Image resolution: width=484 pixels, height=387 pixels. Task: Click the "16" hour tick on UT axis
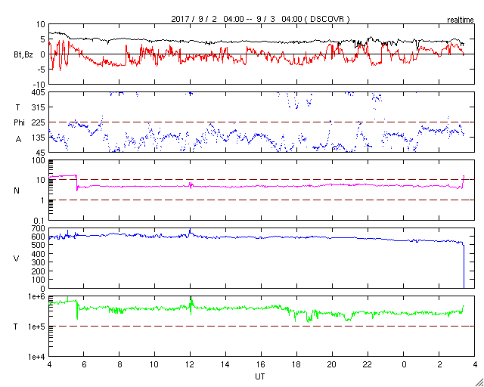click(262, 365)
